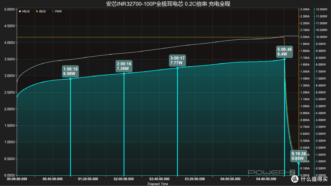Select the 5:00:46 8.4W marker label
Viewport: 331px width, 186px height.
click(x=284, y=52)
